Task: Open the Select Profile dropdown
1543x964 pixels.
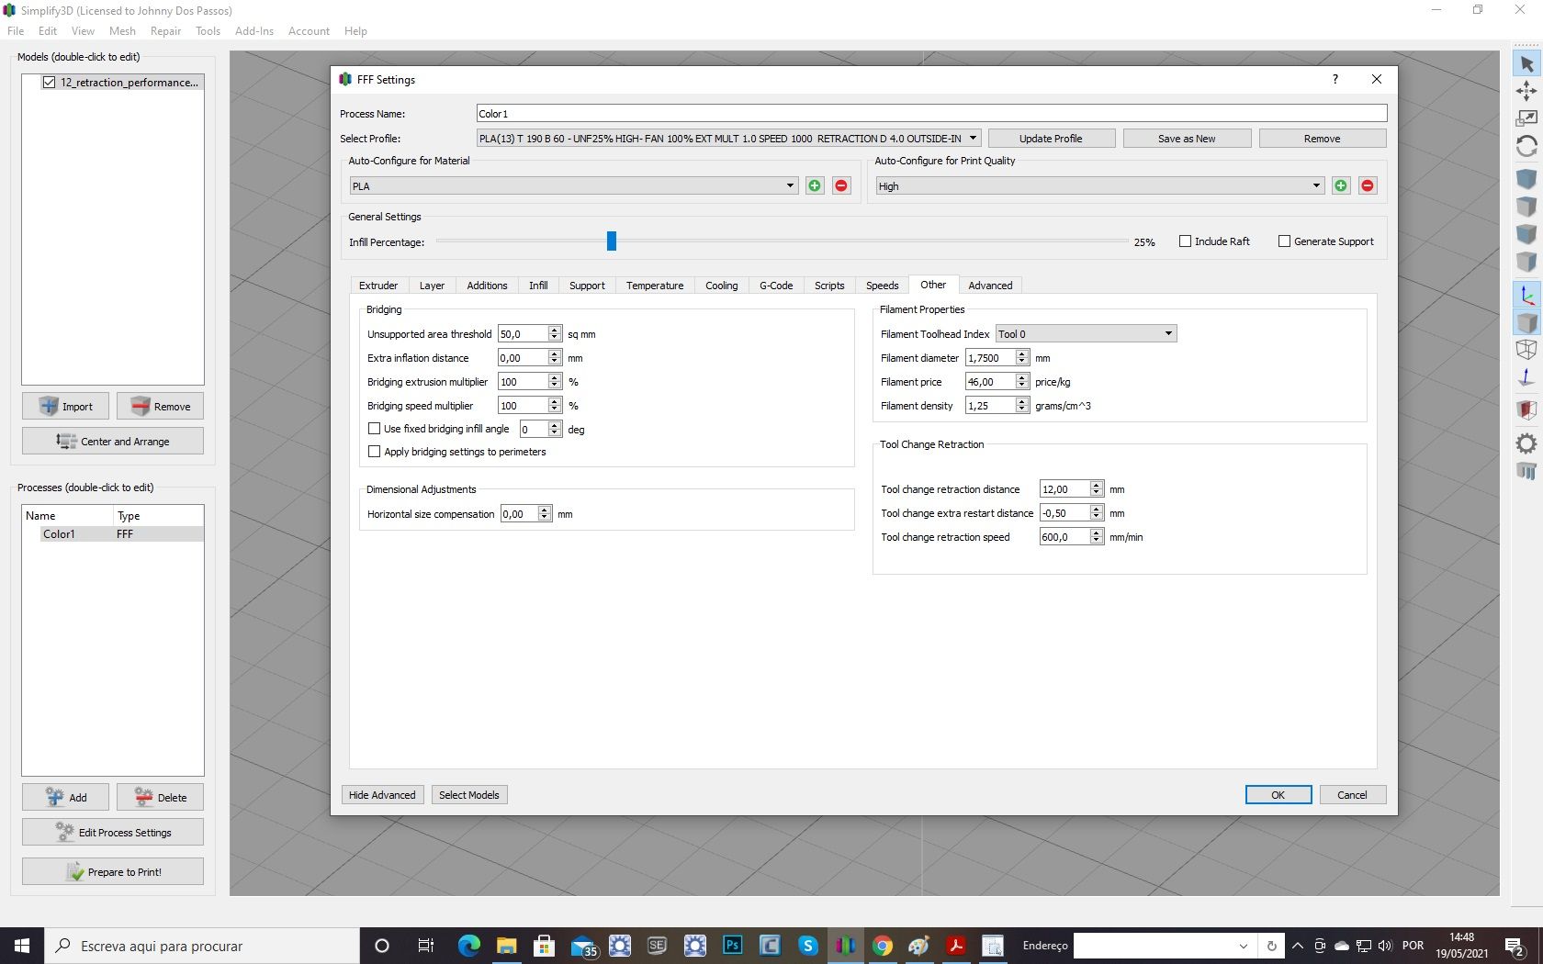Action: [729, 139]
